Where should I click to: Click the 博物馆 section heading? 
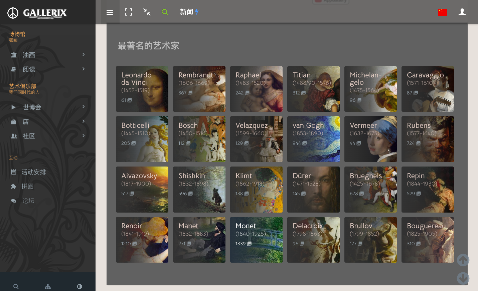(x=17, y=34)
